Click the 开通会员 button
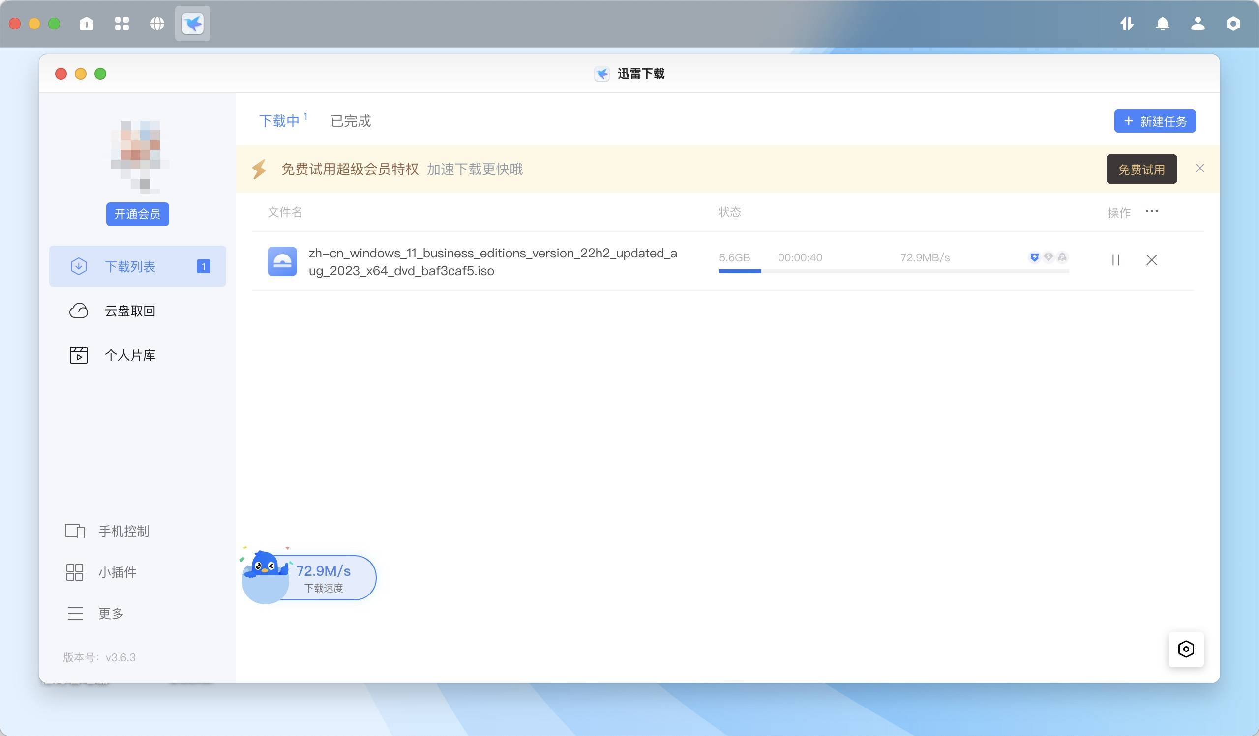 [x=137, y=214]
